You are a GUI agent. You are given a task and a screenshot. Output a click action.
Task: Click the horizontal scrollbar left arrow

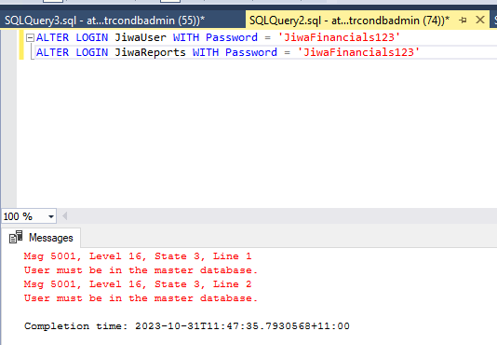click(64, 216)
